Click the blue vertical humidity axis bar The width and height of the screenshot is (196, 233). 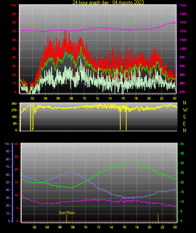[x=13, y=183]
